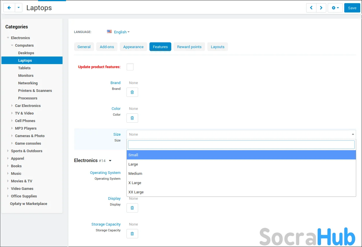Switch to the Layouts tab

[x=217, y=47]
